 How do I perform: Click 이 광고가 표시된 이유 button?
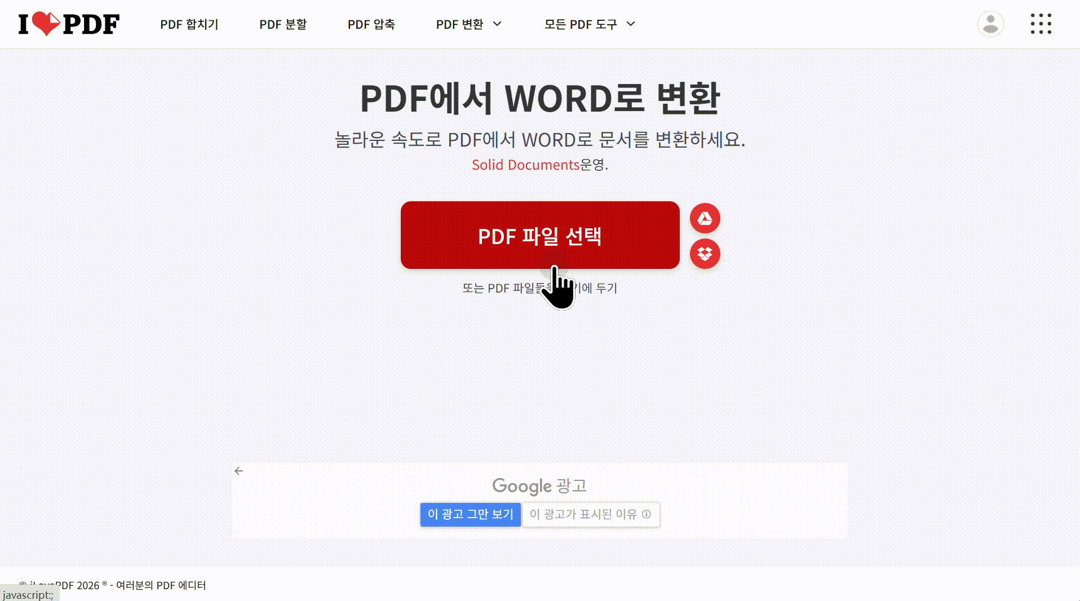pos(591,514)
